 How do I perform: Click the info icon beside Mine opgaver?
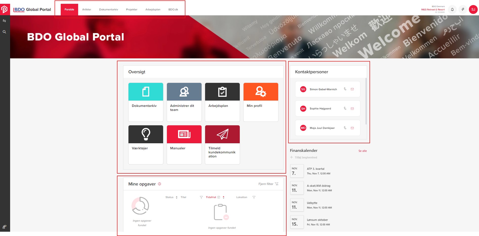pos(159,184)
